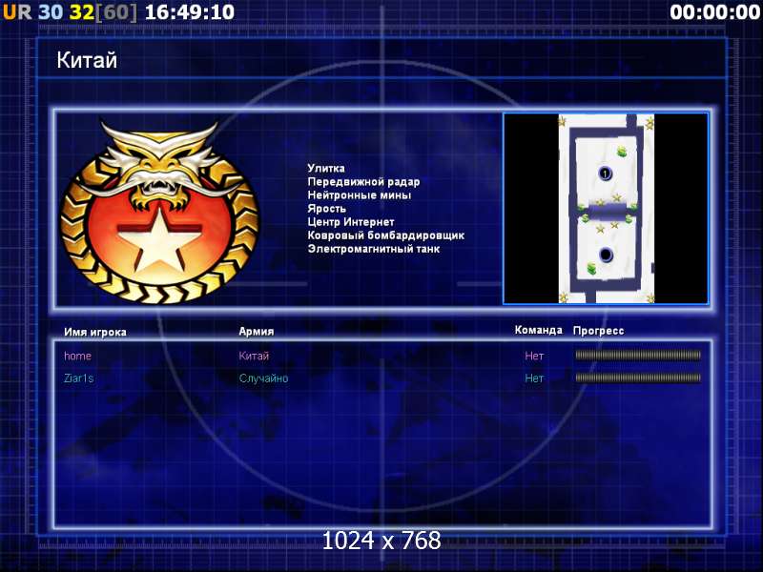This screenshot has width=763, height=572.
Task: Click start position marker 1 on map
Action: coord(605,174)
